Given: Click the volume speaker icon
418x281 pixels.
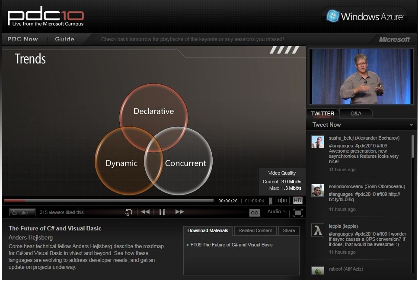Looking at the screenshot, I should point(282,201).
